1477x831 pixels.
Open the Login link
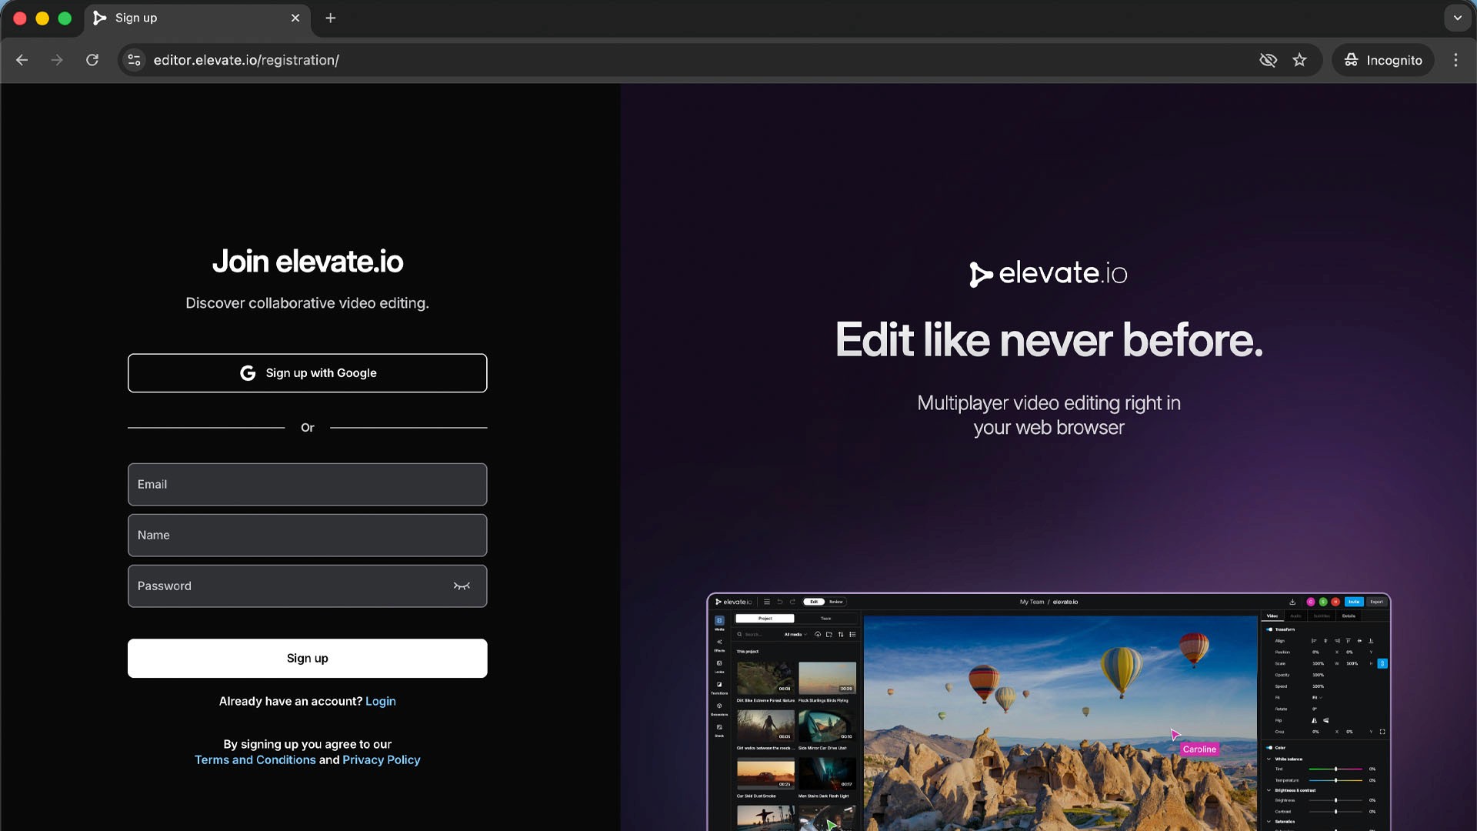coord(380,701)
